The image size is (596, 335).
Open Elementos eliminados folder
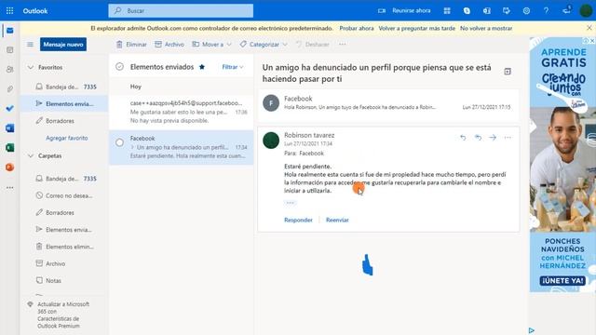coord(64,247)
